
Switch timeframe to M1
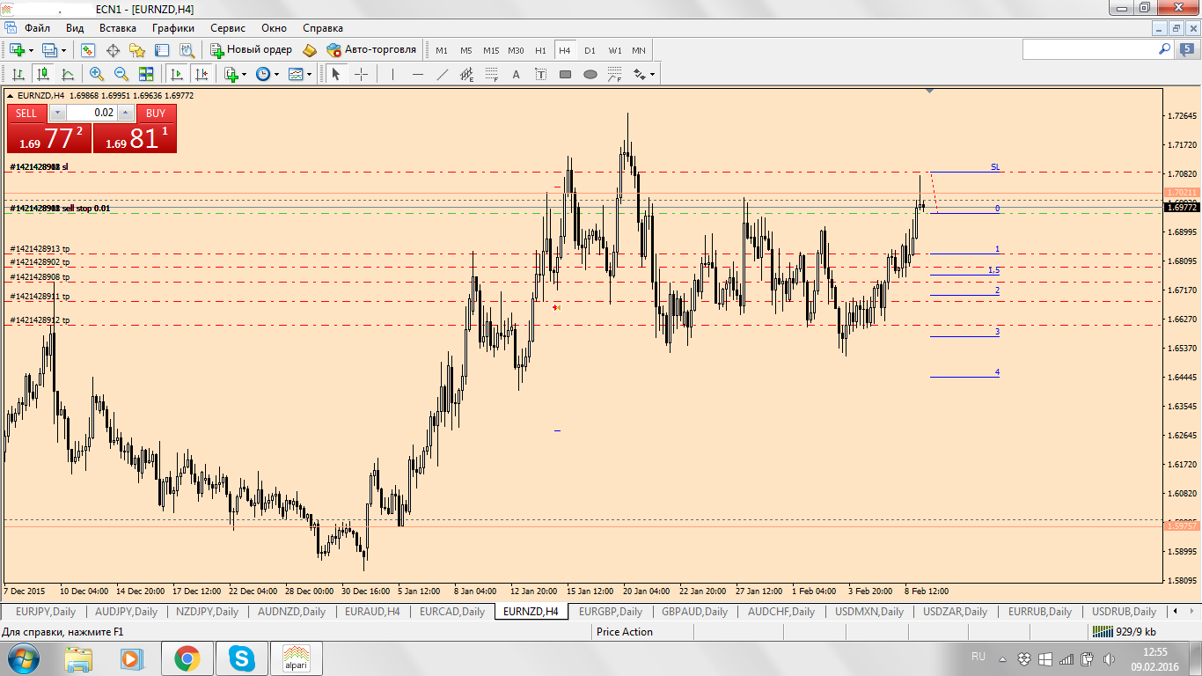[442, 50]
